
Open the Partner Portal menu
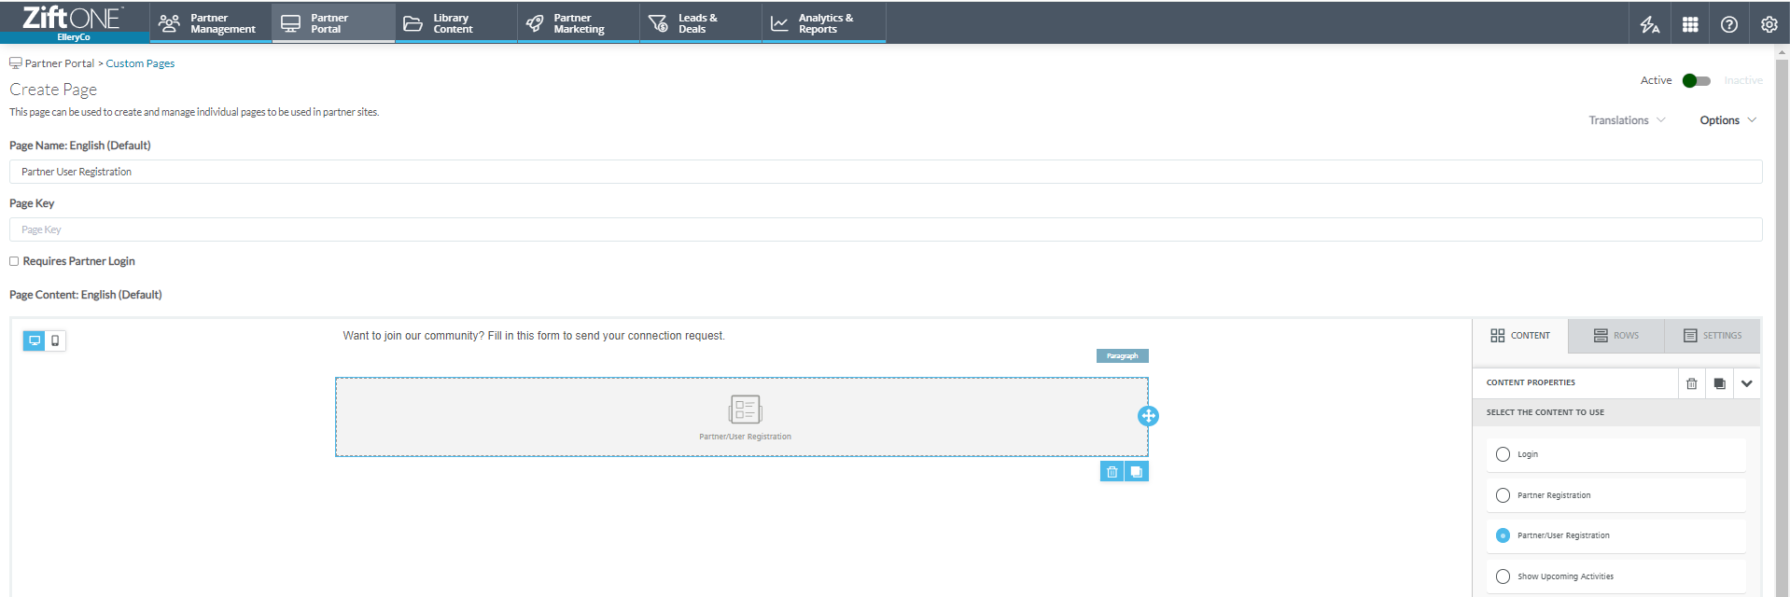333,23
